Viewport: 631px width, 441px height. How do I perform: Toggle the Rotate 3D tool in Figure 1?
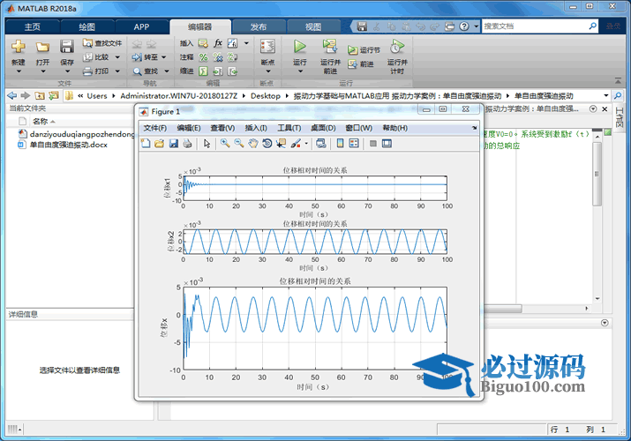coord(267,144)
